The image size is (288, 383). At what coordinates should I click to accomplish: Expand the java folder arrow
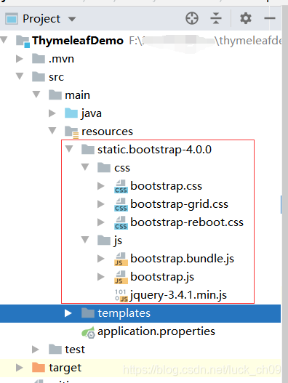tap(52, 113)
